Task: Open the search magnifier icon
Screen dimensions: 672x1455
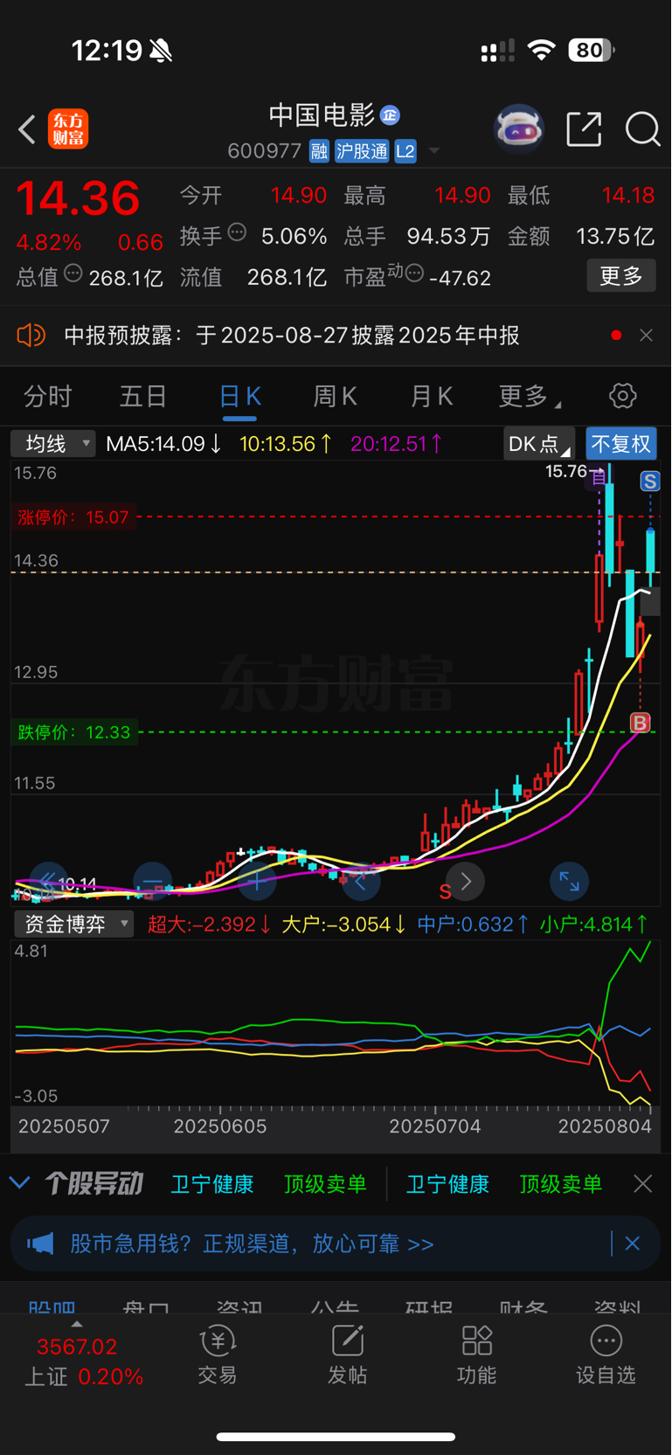Action: click(642, 129)
